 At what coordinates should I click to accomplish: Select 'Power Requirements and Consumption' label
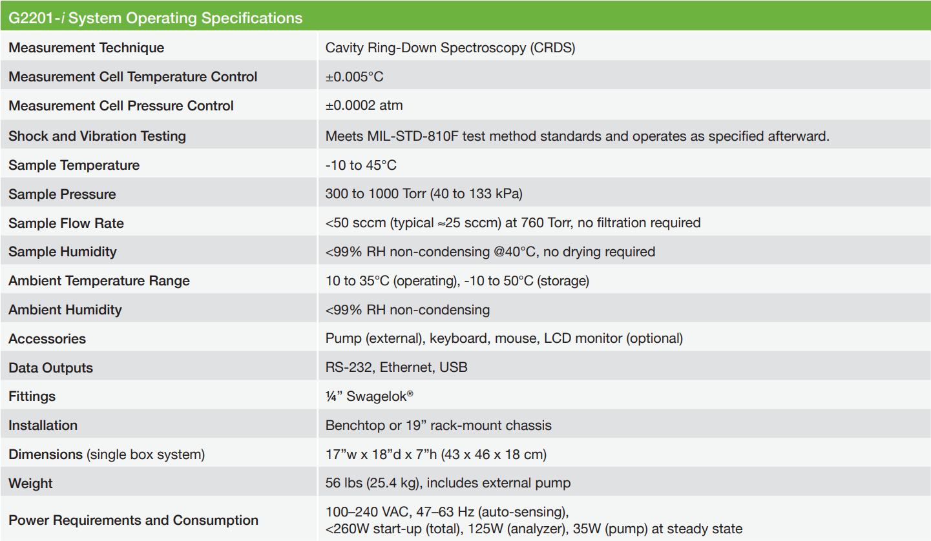[x=134, y=520]
